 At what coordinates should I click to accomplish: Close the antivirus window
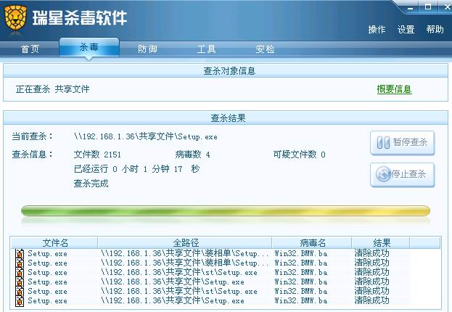(x=446, y=7)
